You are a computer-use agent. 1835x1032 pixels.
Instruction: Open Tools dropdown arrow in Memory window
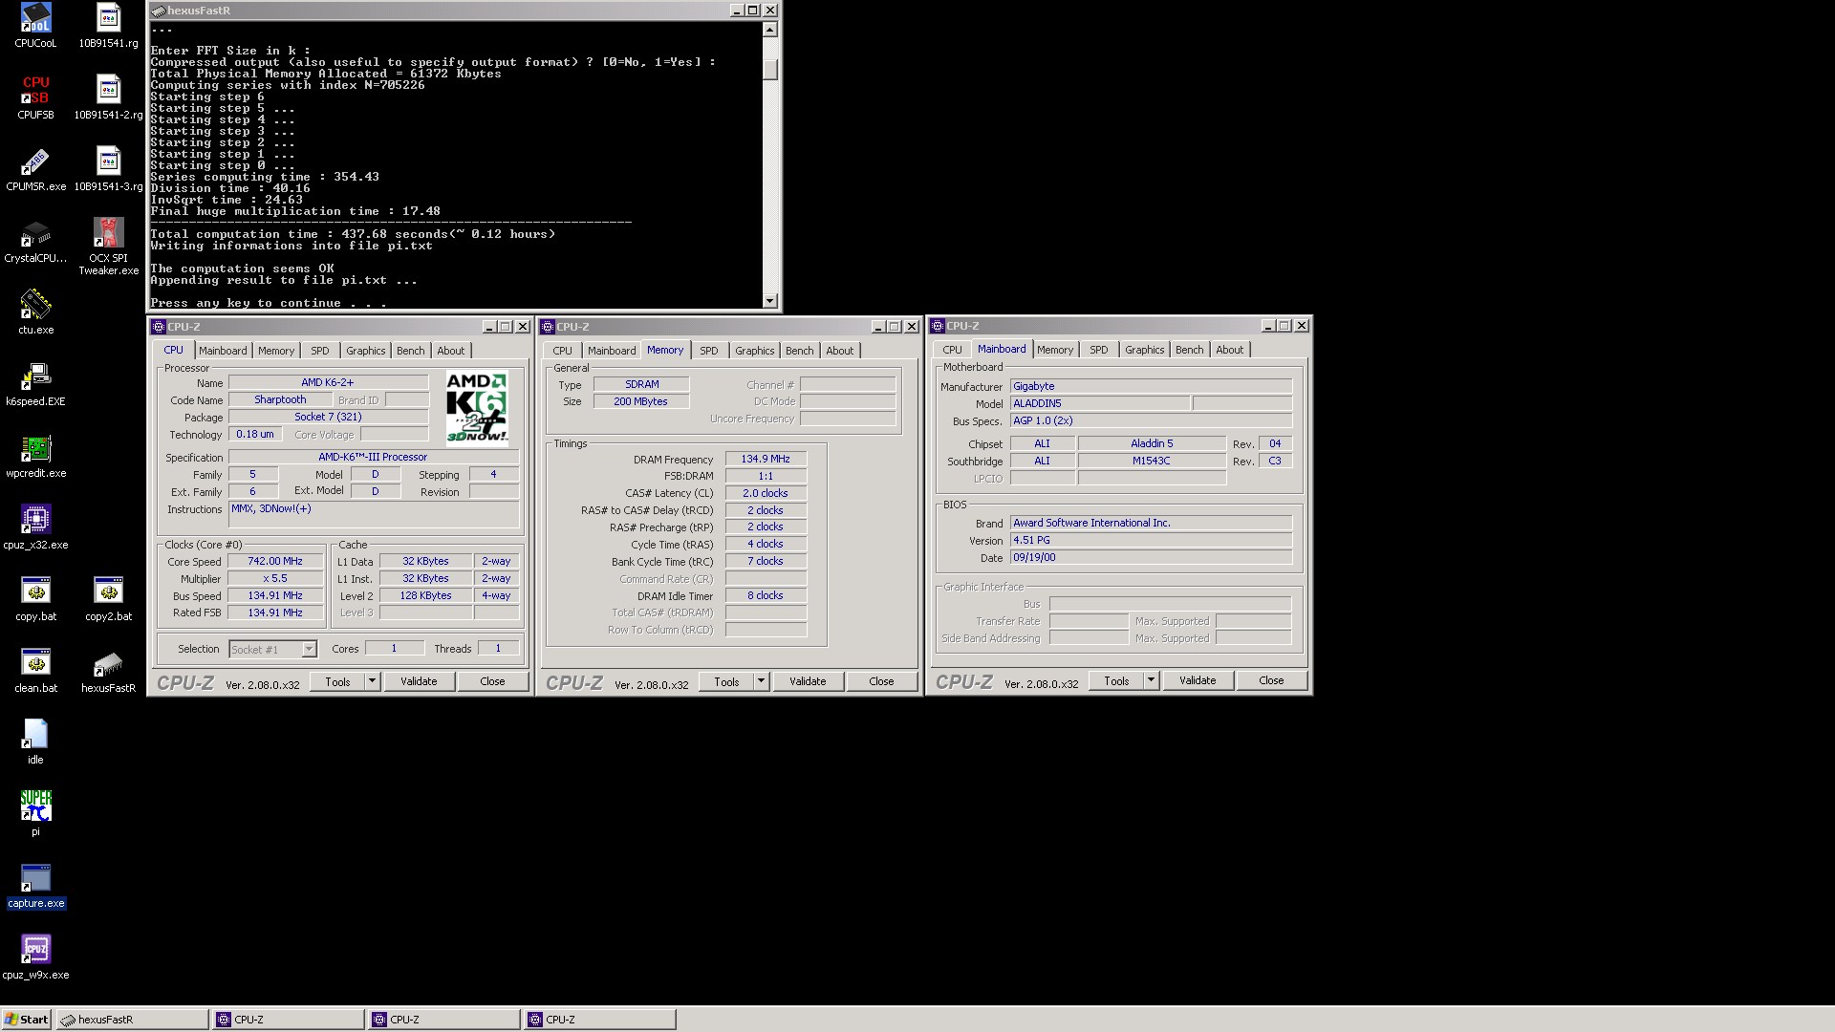click(x=761, y=681)
